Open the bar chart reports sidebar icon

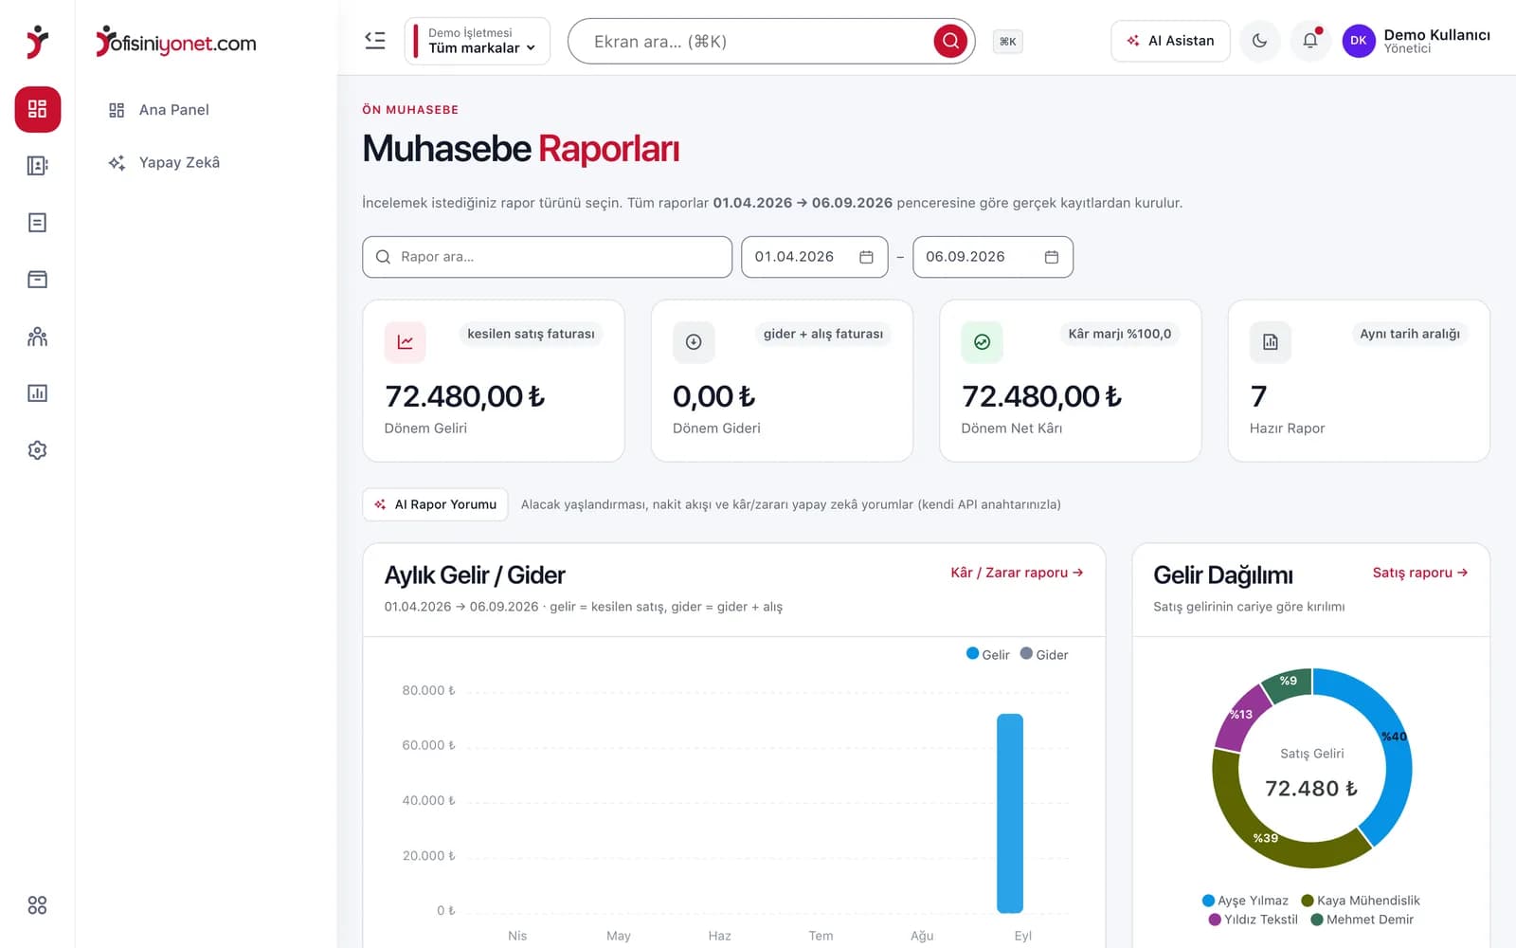click(x=38, y=393)
